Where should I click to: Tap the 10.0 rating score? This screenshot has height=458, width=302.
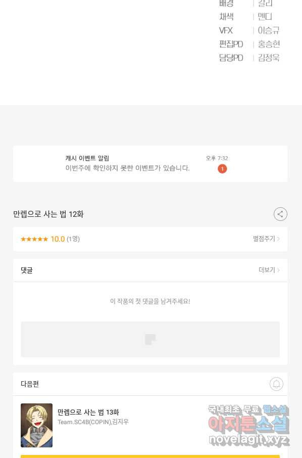[58, 239]
